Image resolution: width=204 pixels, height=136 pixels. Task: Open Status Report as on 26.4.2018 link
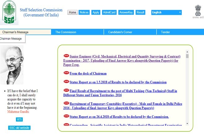(x=119, y=117)
